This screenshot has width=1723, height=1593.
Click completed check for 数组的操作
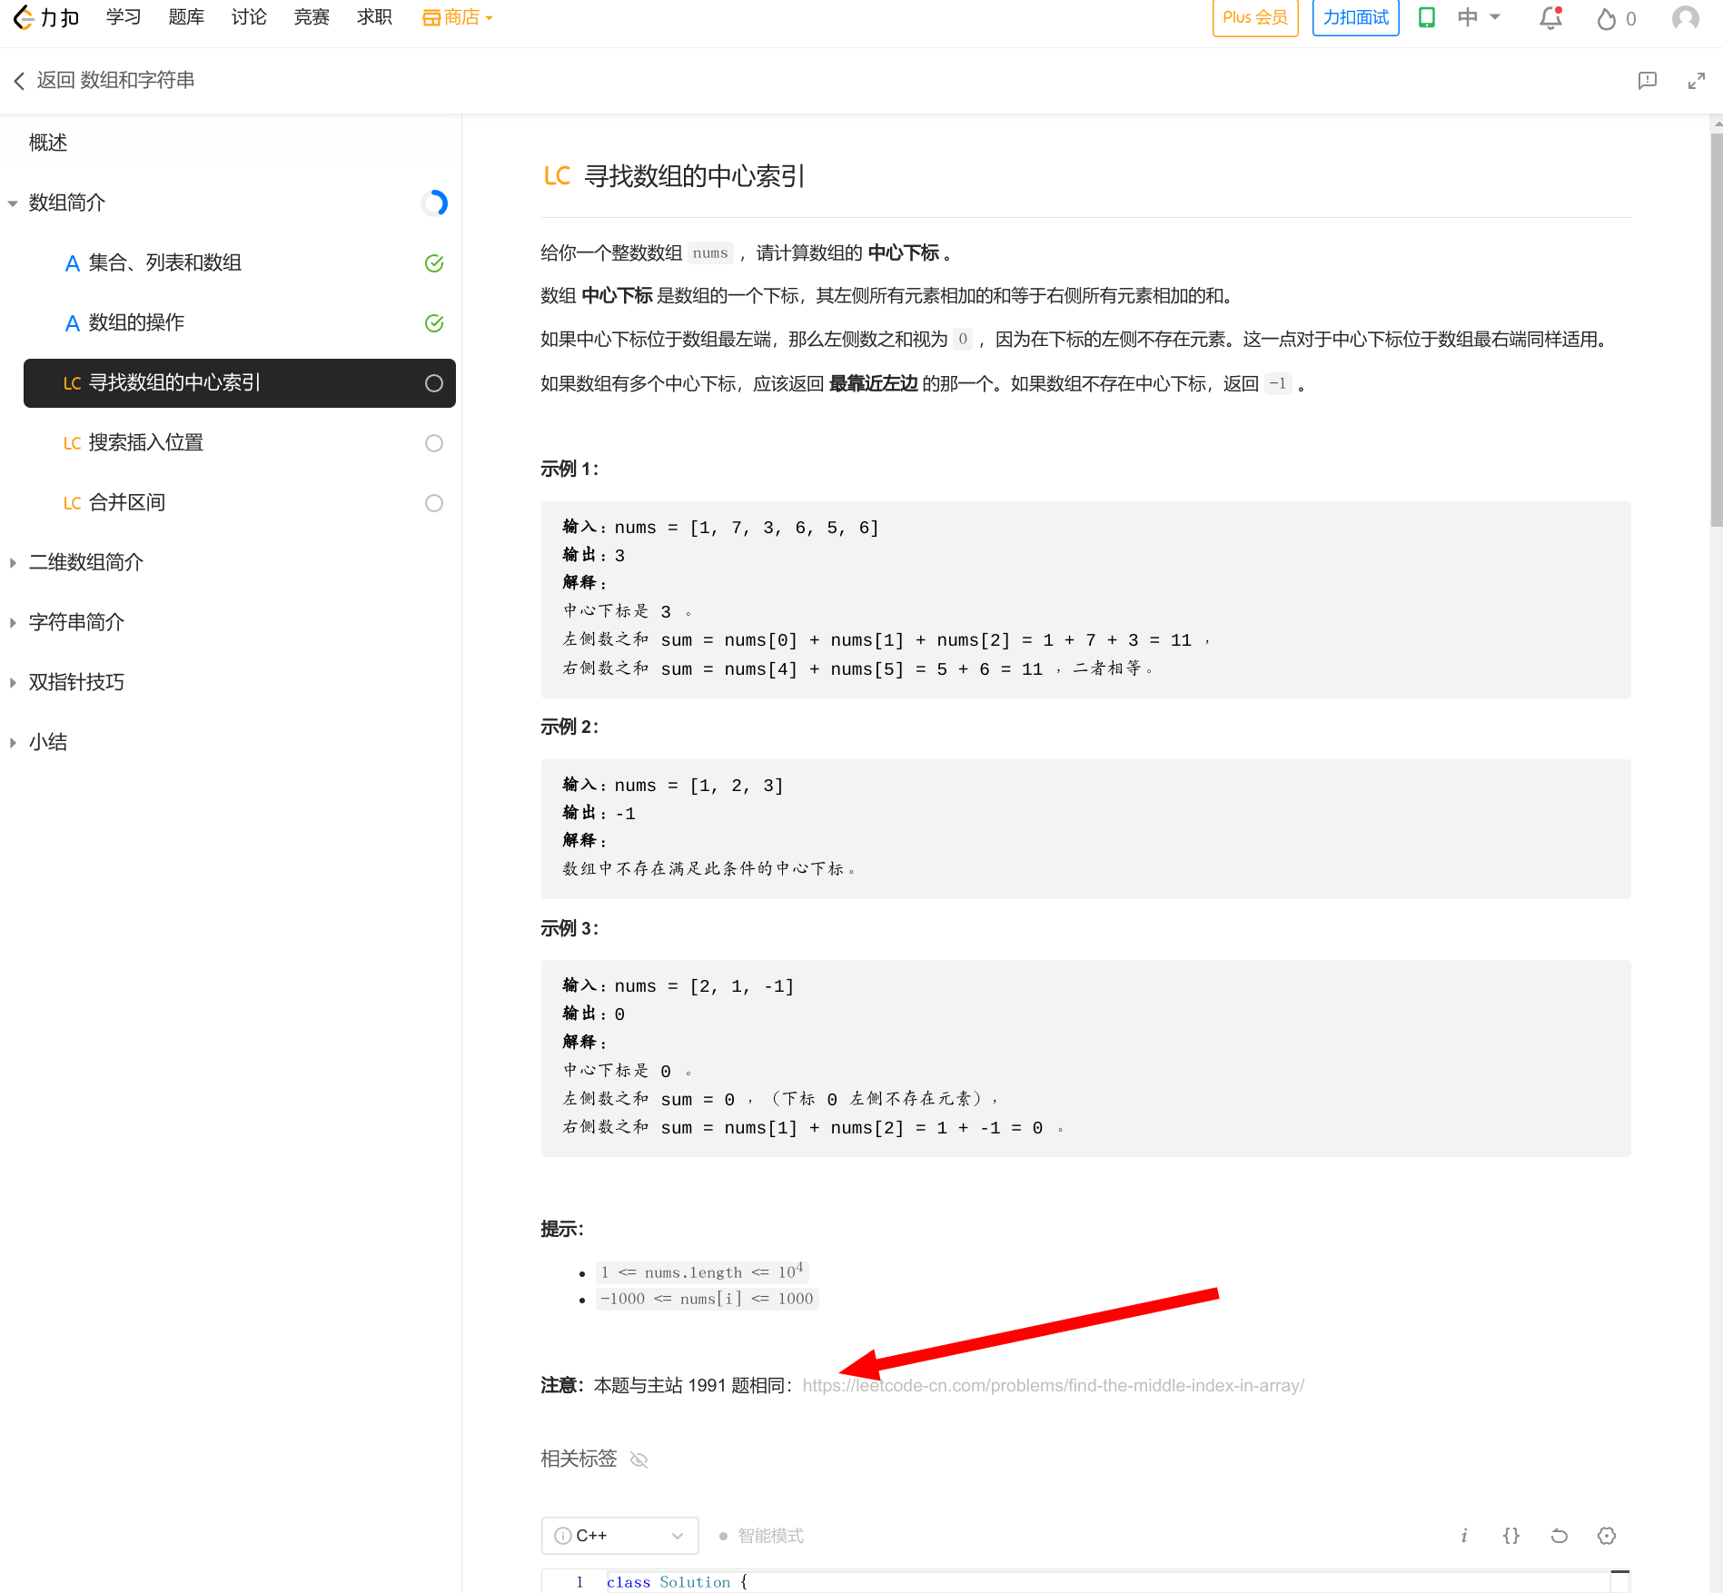coord(434,323)
